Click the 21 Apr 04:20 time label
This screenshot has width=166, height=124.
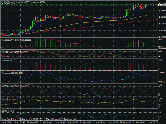click(112, 122)
